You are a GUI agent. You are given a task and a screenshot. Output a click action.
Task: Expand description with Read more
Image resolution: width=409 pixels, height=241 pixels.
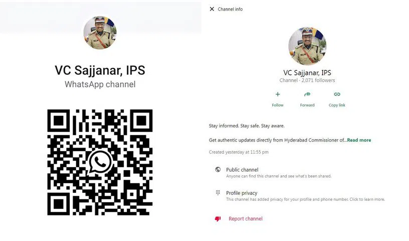359,140
